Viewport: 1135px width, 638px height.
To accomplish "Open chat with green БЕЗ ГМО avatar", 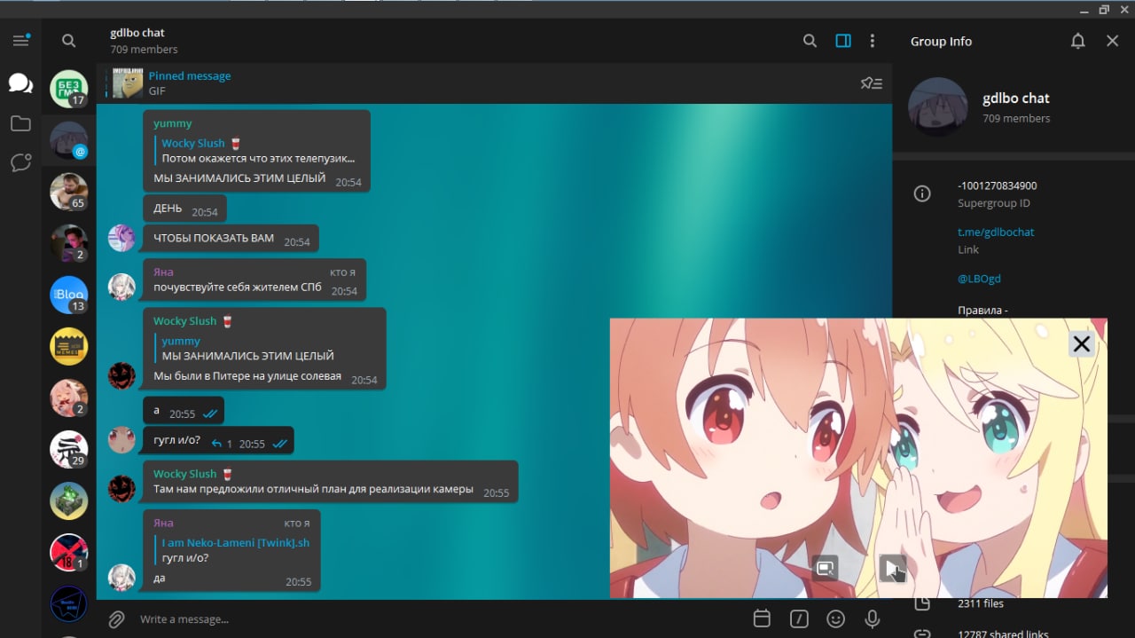I will [x=68, y=89].
